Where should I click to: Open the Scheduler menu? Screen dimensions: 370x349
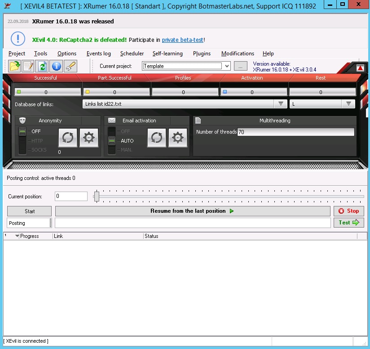(132, 54)
